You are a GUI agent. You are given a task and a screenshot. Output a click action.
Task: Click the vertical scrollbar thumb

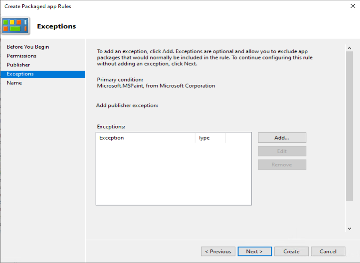point(349,126)
